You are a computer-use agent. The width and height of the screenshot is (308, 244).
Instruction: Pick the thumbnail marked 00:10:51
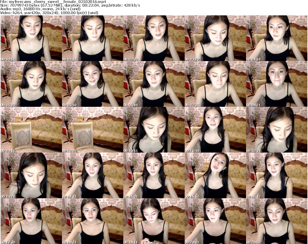click(x=154, y=130)
